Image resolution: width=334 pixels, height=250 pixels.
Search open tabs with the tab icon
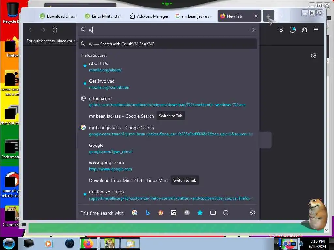213,213
